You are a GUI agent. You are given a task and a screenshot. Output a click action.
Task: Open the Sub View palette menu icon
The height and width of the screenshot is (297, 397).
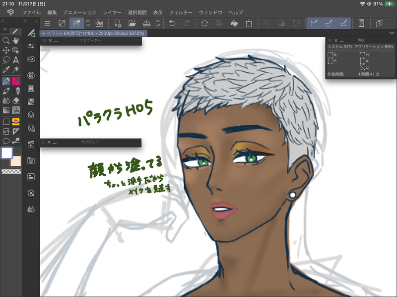[x=43, y=142]
